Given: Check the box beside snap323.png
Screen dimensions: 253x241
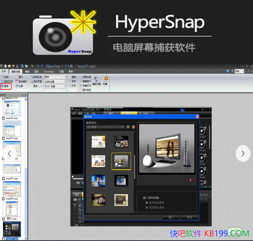Looking at the screenshot, I should [3, 138].
